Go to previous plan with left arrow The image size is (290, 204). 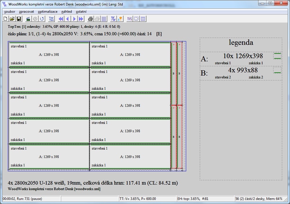point(68,19)
